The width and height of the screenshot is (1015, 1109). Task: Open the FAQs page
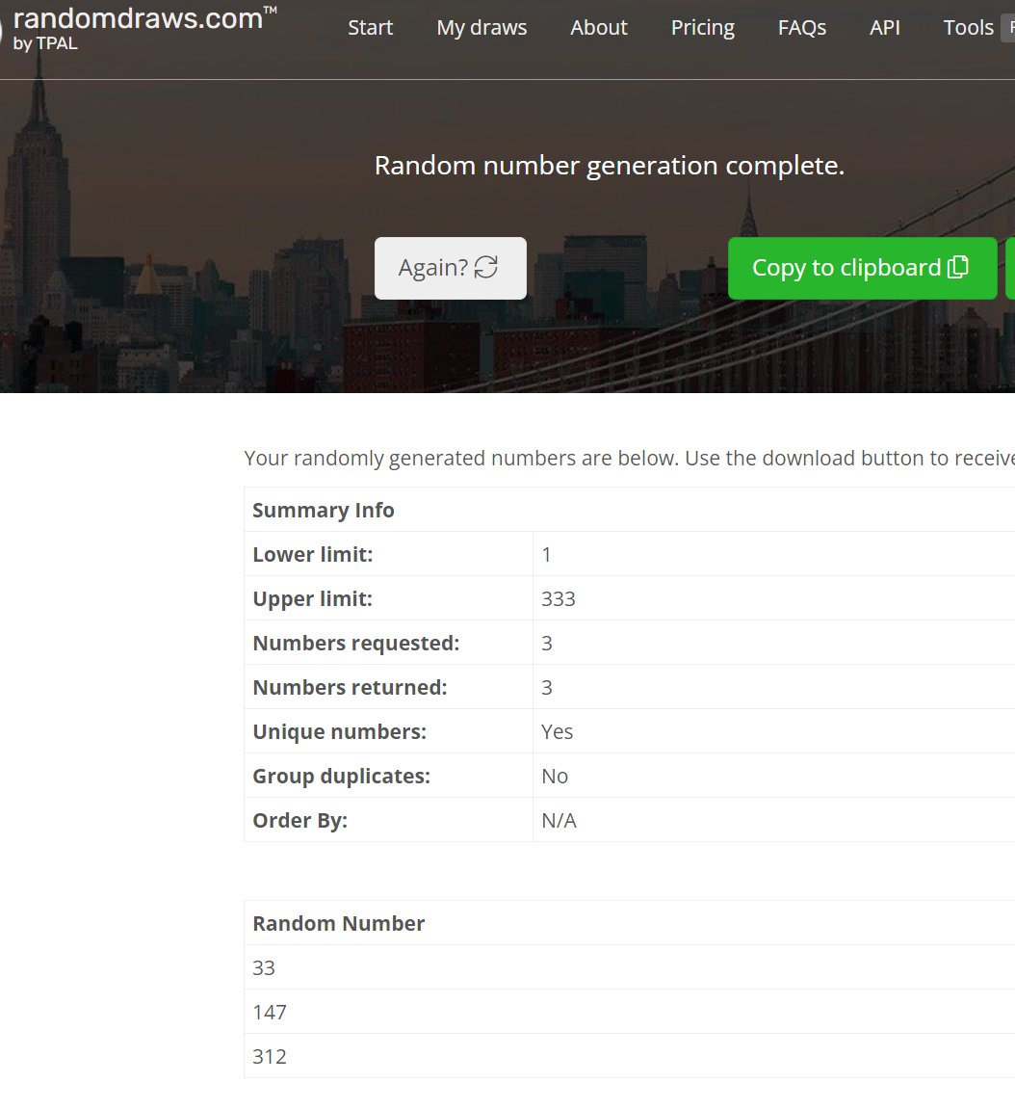pyautogui.click(x=801, y=28)
